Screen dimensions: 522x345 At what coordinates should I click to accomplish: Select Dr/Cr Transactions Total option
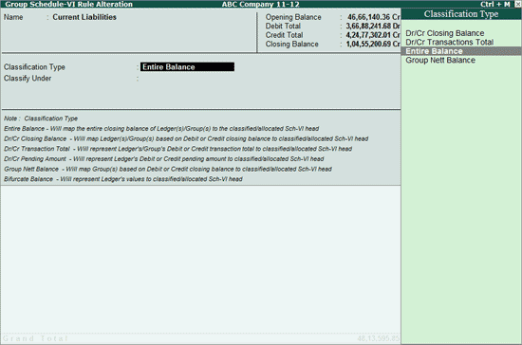pos(450,43)
